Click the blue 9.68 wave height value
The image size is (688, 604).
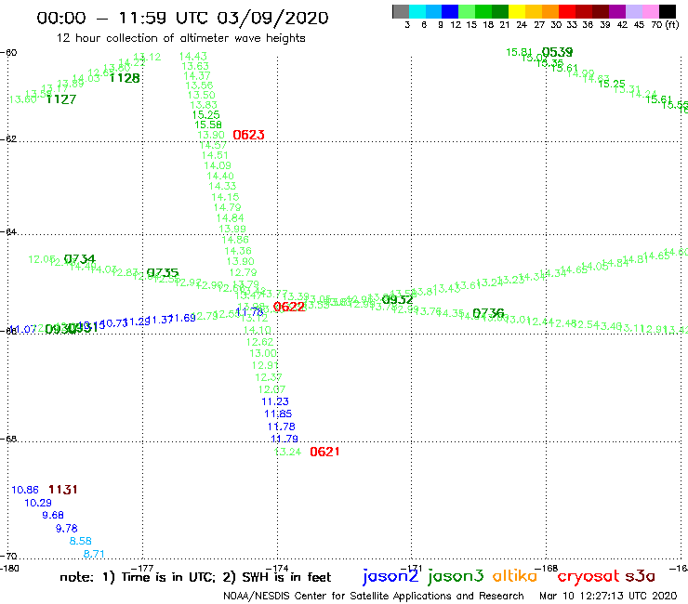coord(53,516)
